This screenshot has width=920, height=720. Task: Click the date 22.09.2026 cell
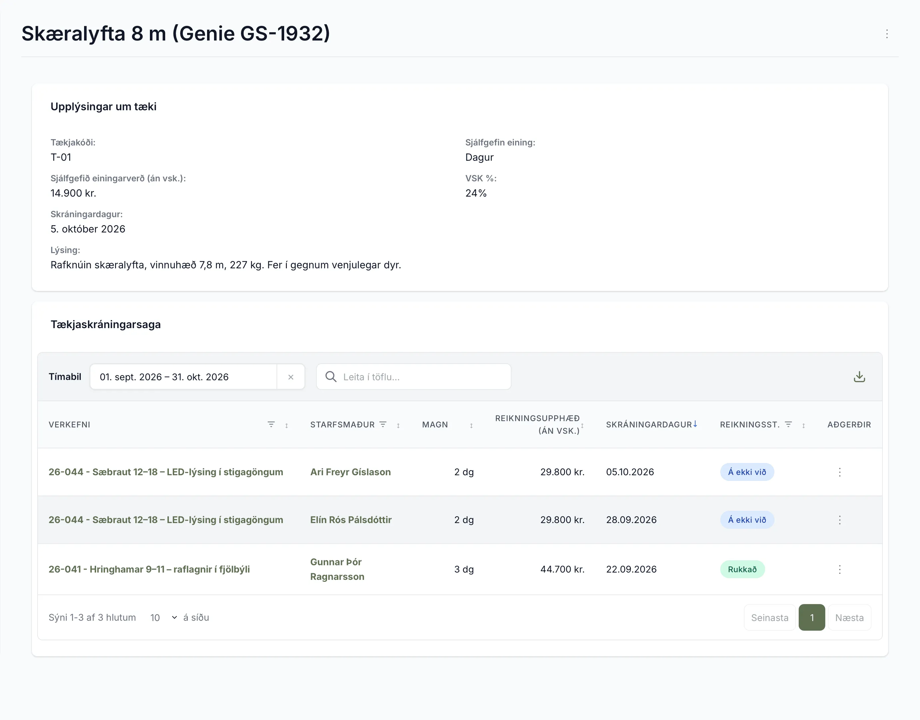(631, 570)
